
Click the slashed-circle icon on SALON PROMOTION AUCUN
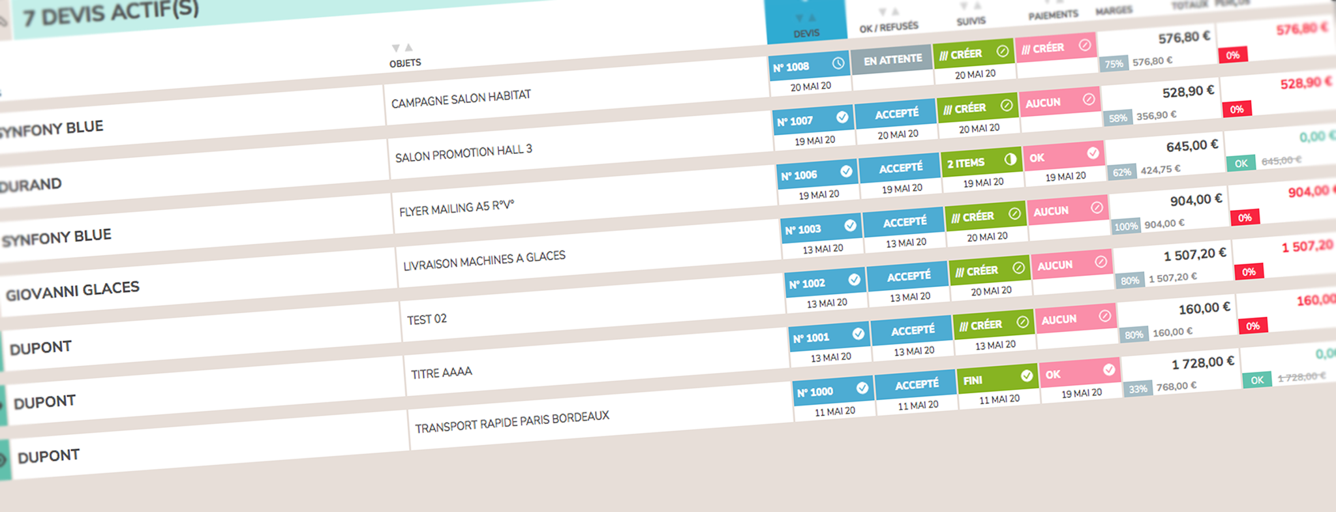pos(1089,99)
